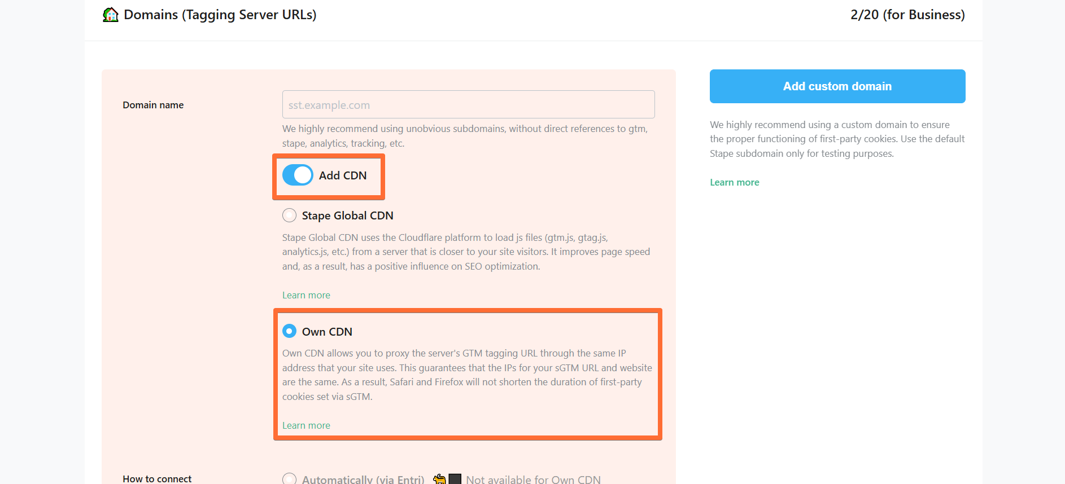
Task: Click the Not available for Own CDN text
Action: [x=533, y=479]
